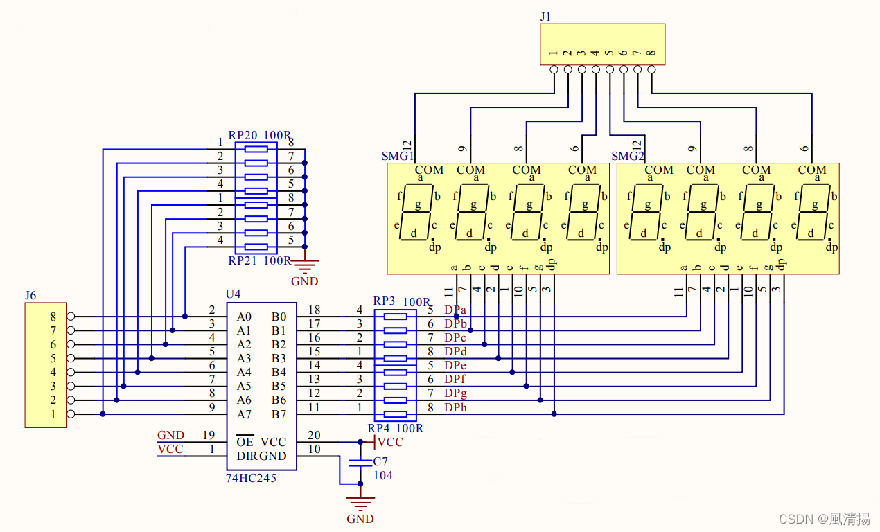Image resolution: width=880 pixels, height=532 pixels.
Task: Click the RP21 100R resistor pack label
Action: (x=260, y=260)
